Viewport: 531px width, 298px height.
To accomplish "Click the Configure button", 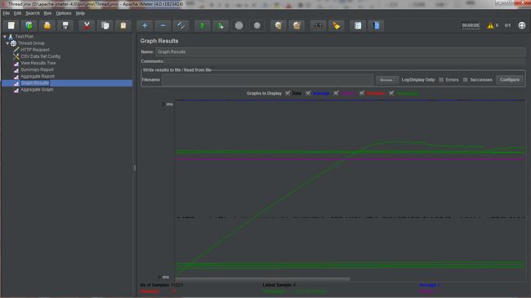I will pos(509,80).
